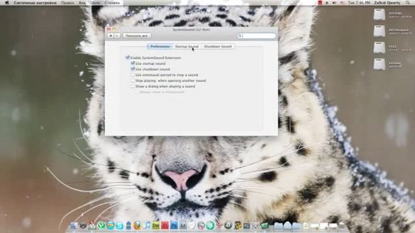Open the Zalkid Qwerty user menu

click(x=387, y=3)
